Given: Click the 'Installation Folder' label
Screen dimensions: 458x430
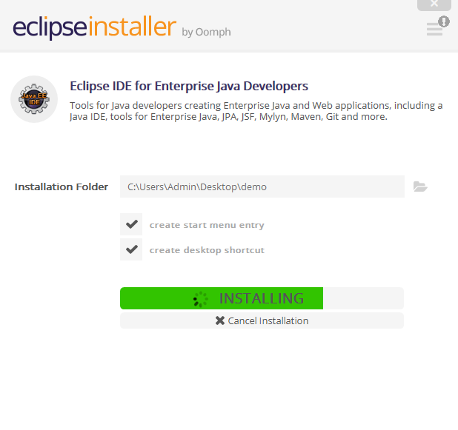Looking at the screenshot, I should pos(62,187).
